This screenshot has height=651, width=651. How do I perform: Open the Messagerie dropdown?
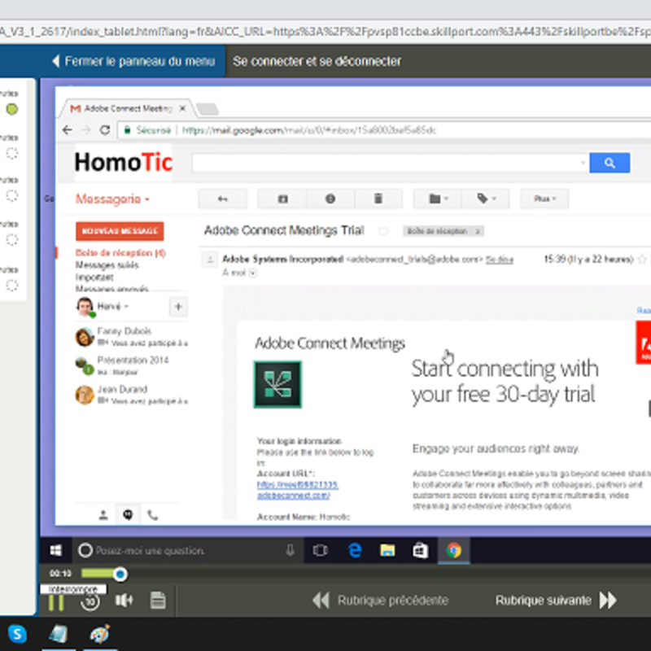click(112, 199)
